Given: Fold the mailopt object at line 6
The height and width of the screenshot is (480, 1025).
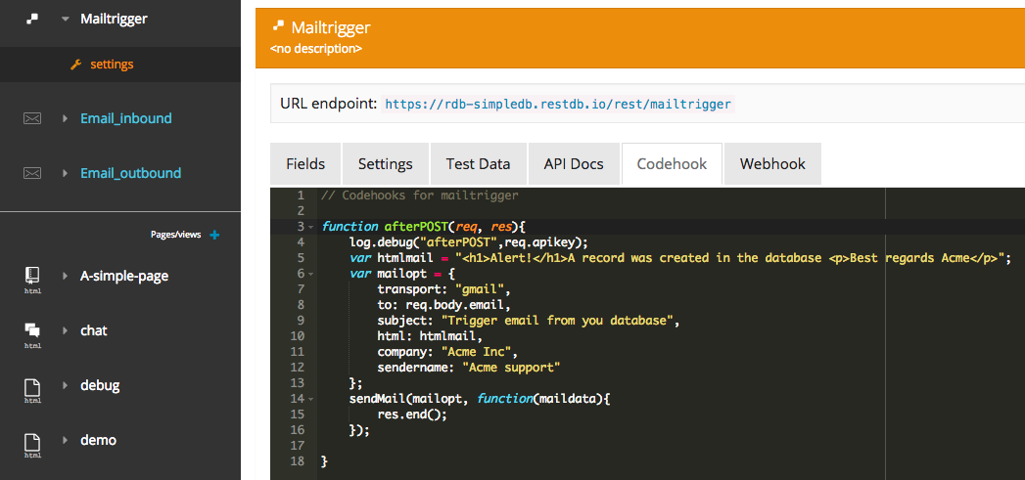Looking at the screenshot, I should [311, 274].
